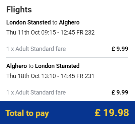This screenshot has height=124, width=135.
Task: Click the divider line between the two flights
Action: pos(67,58)
